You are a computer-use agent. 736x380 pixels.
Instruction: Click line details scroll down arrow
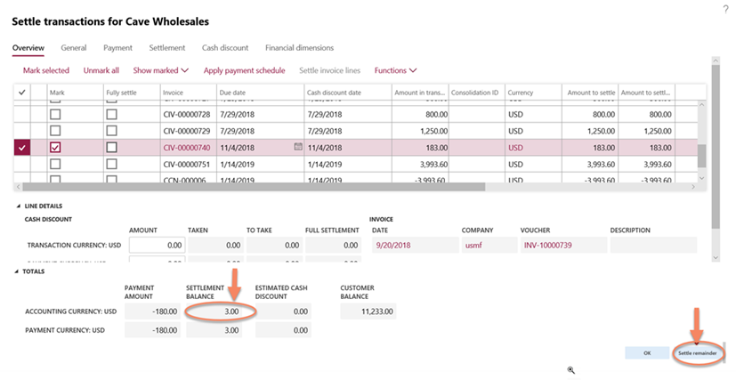tap(716, 257)
